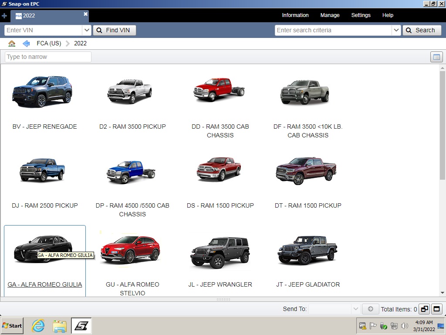Select the RAM 4500/5500 Cab Chassis image
This screenshot has height=335, width=446.
[131, 172]
